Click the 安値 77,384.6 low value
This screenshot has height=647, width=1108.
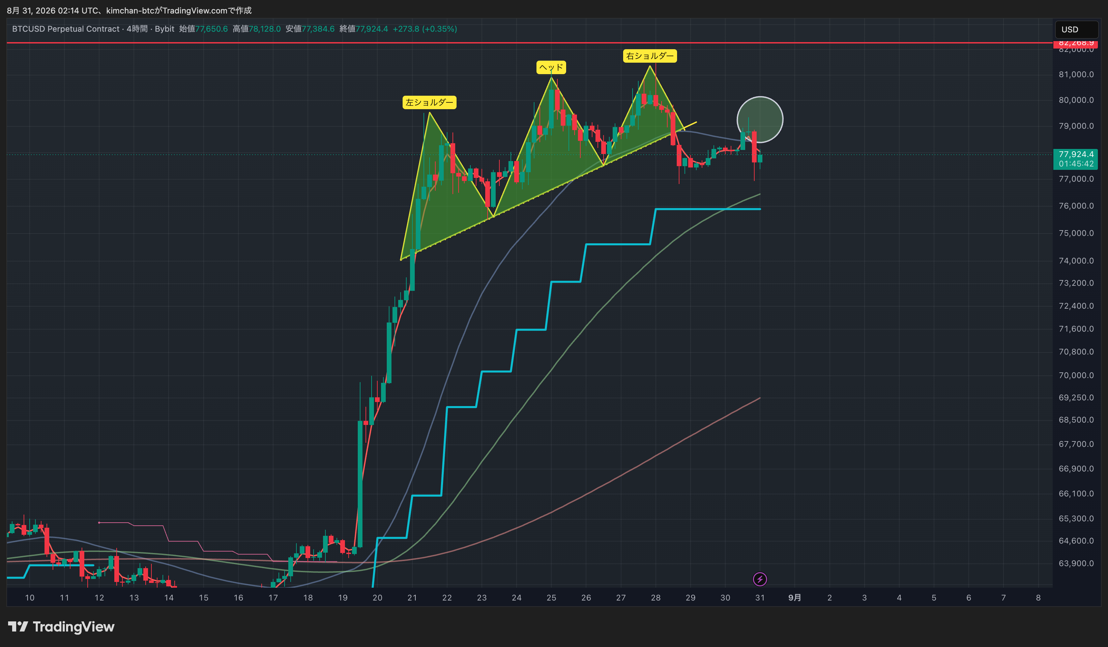tap(310, 29)
